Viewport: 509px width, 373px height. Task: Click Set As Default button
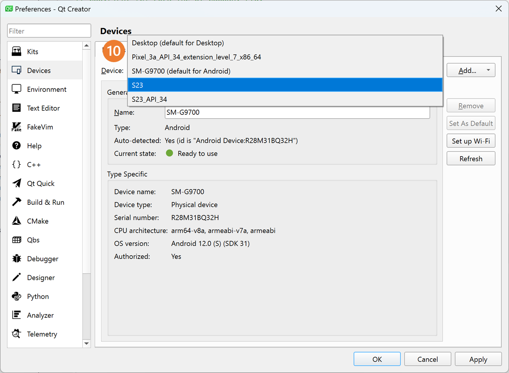(x=471, y=123)
